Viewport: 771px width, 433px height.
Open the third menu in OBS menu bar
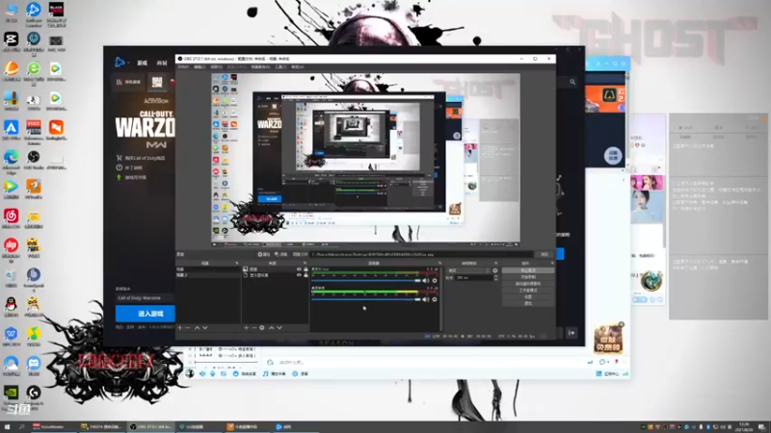coord(216,66)
